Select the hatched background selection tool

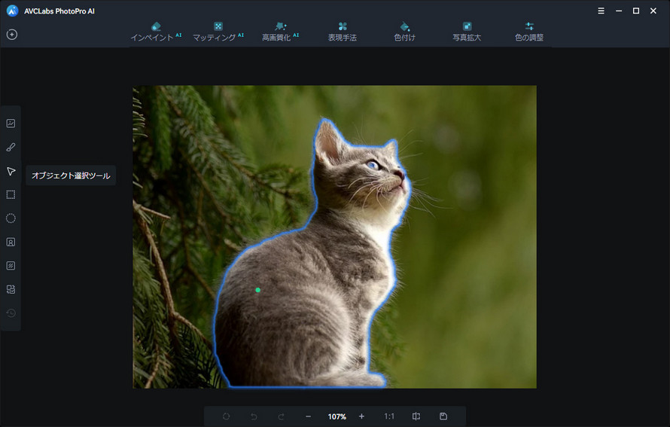click(x=11, y=266)
